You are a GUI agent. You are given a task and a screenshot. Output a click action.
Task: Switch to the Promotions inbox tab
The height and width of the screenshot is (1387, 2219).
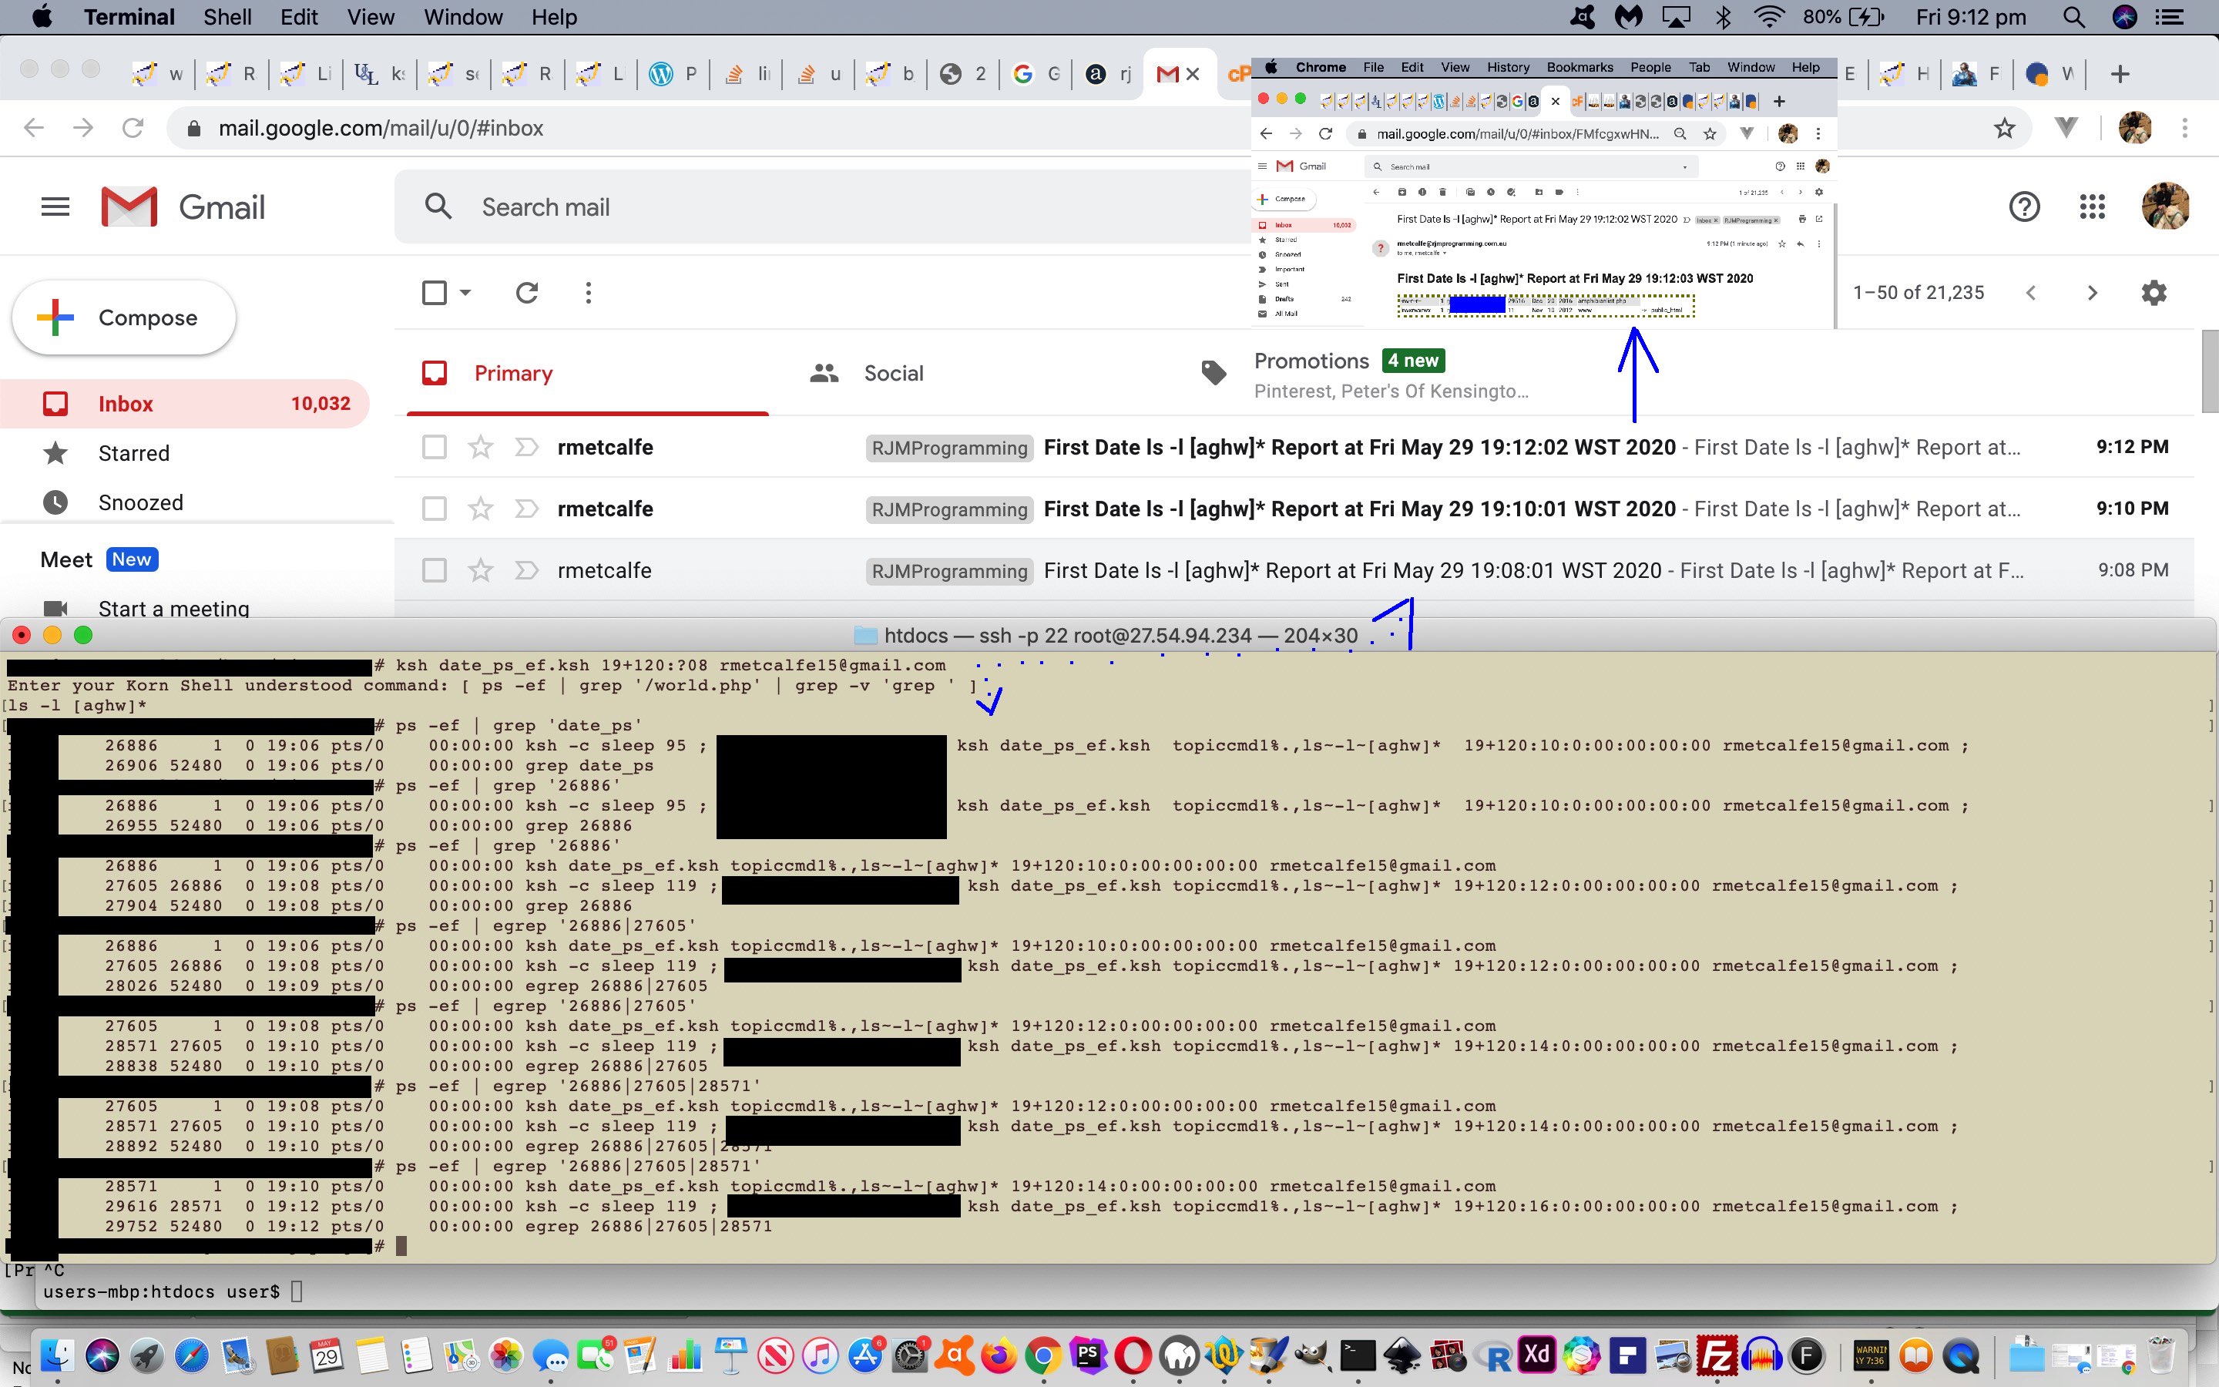pyautogui.click(x=1366, y=374)
